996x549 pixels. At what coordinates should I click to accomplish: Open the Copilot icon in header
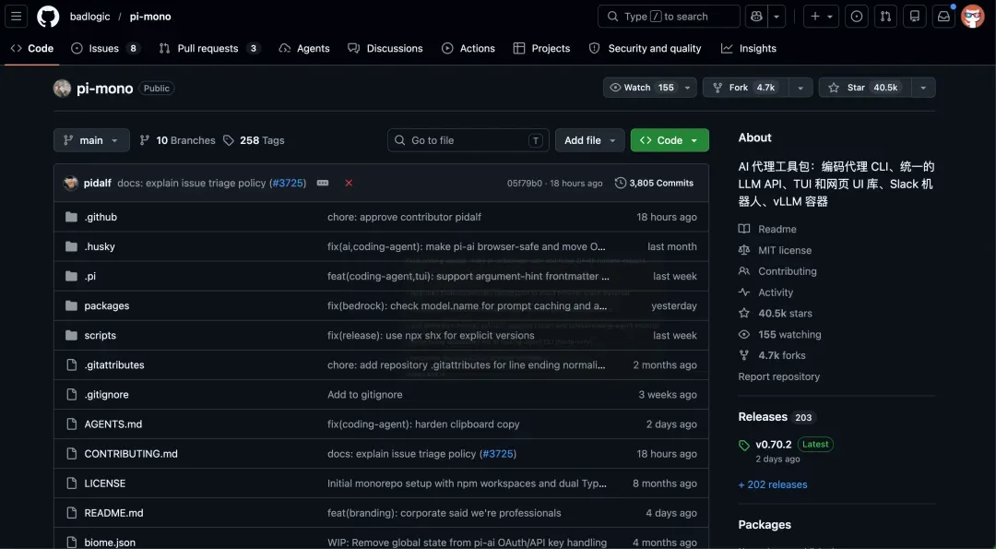(756, 17)
